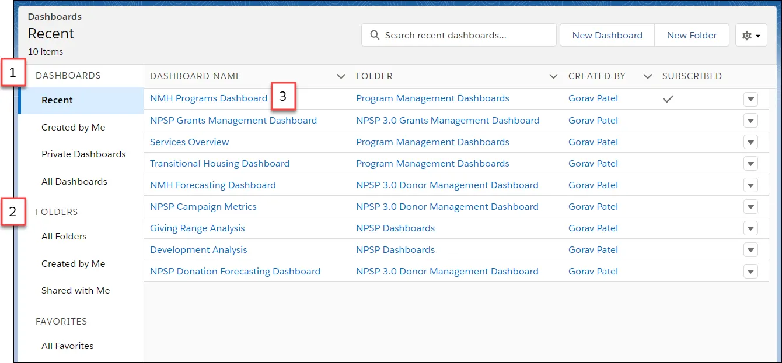
Task: Open row actions for Services Overview
Action: pyautogui.click(x=751, y=142)
